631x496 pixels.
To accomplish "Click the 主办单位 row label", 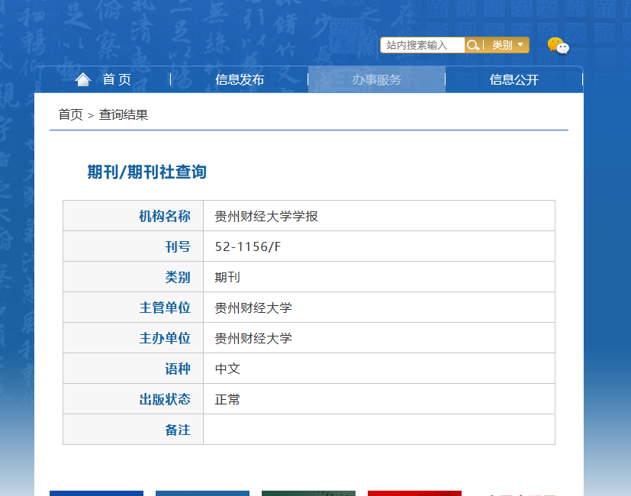I will click(165, 339).
